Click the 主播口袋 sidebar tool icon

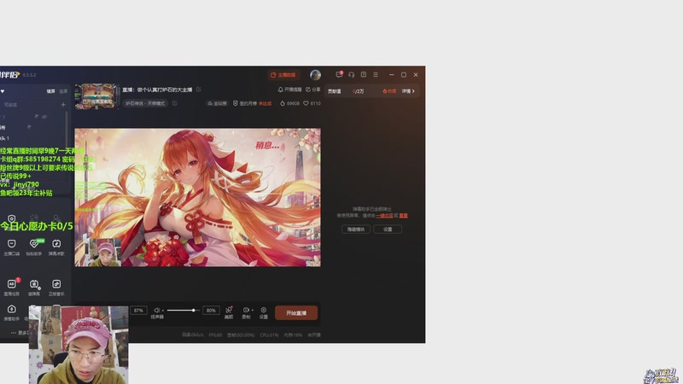12,247
